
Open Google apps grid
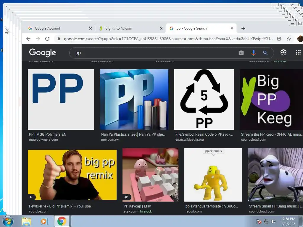[x=298, y=52]
